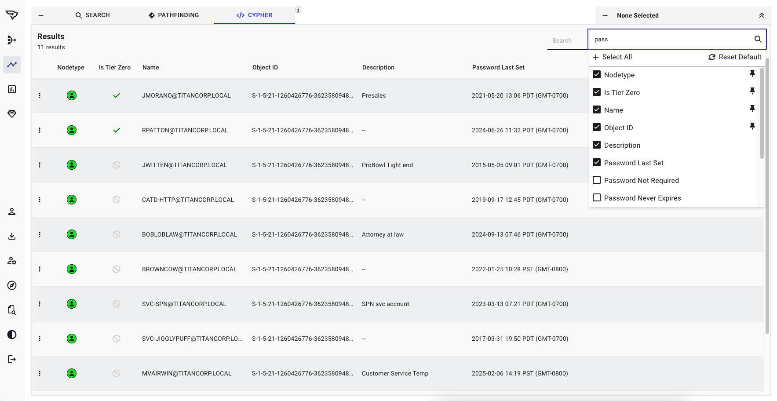Enable the Password Not Required column
777x401 pixels.
[x=597, y=180]
